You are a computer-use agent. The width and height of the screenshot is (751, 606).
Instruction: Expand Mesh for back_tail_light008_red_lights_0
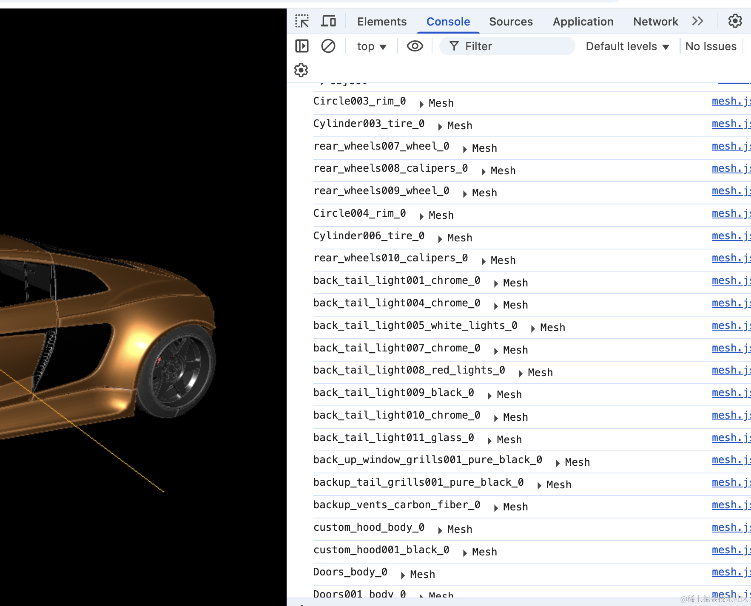click(x=521, y=374)
